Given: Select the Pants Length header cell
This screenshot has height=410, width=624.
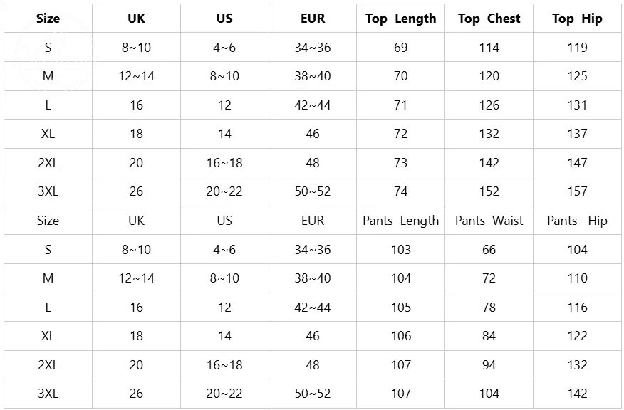Looking at the screenshot, I should click(x=401, y=221).
